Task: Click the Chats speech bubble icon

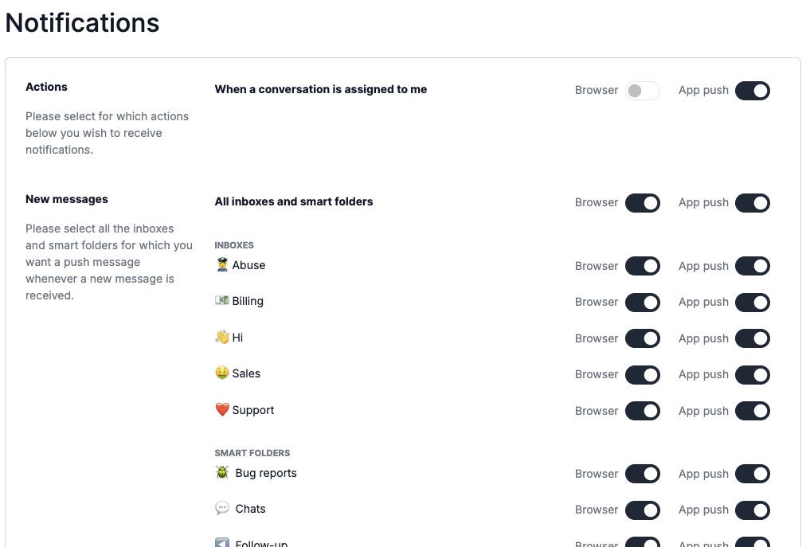Action: (222, 509)
